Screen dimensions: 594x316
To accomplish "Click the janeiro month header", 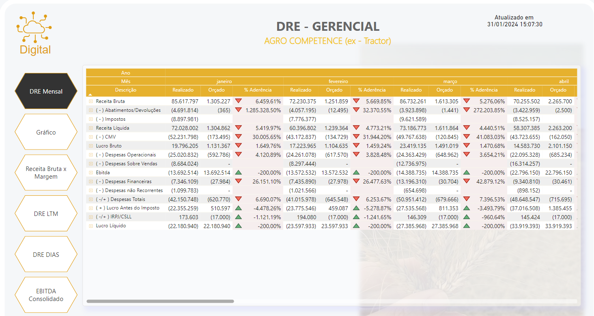I will 224,81.
